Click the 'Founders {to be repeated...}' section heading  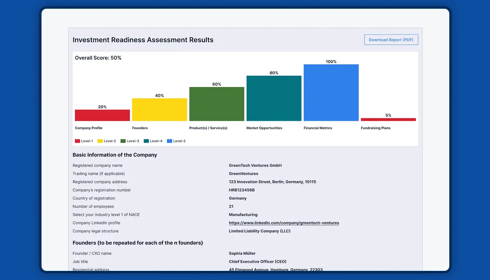click(x=138, y=243)
